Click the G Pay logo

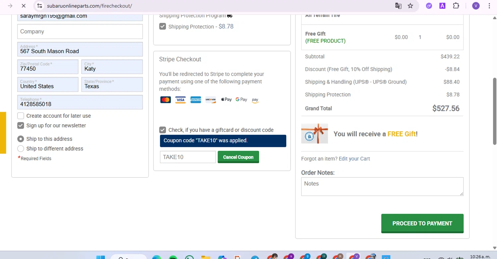coord(241,99)
